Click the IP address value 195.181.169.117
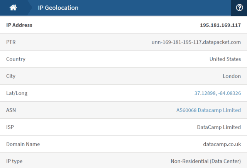The width and height of the screenshot is (247, 168). coord(220,25)
